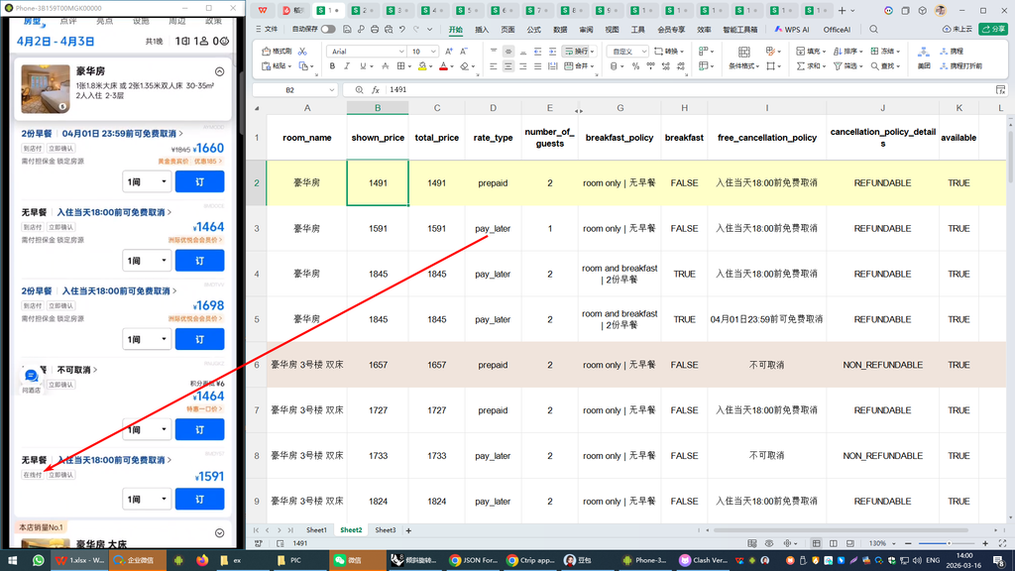Apply italic formatting in the WPS ribbon
1015x571 pixels.
point(347,66)
